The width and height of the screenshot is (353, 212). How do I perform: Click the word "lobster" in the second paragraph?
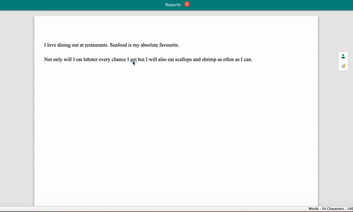click(x=90, y=59)
